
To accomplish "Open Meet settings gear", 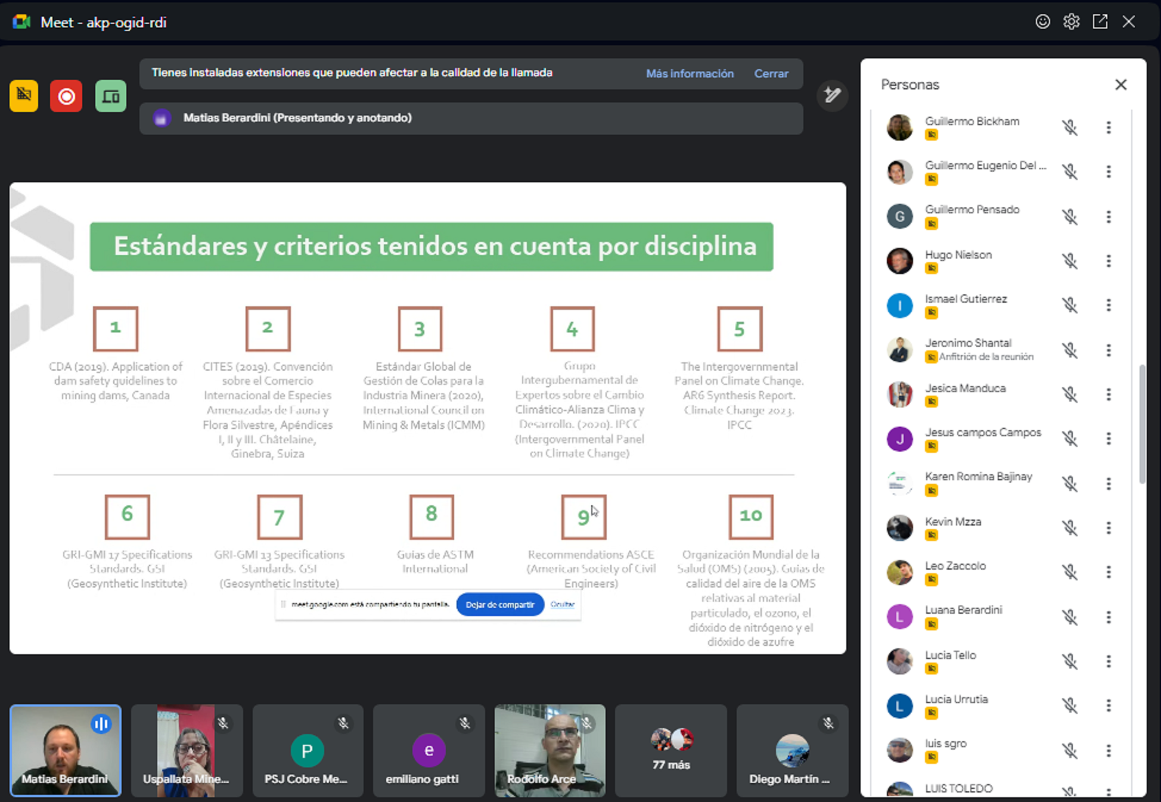I will point(1071,22).
